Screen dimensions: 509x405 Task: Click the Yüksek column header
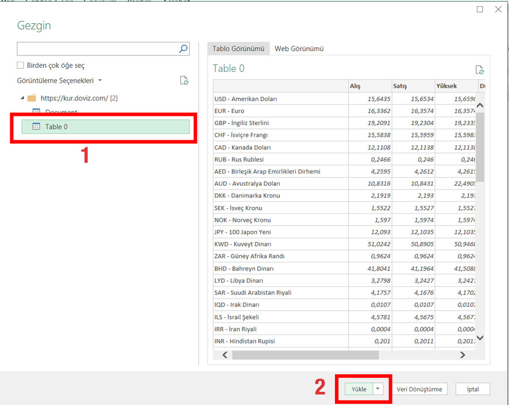(x=456, y=86)
